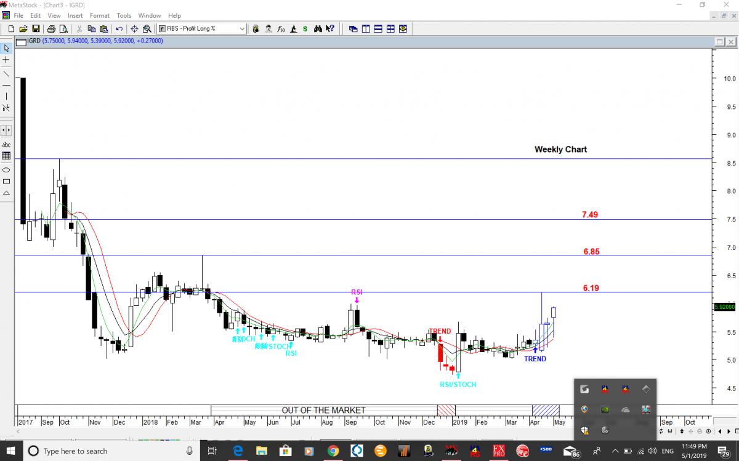Click the Print icon in toolbar
The height and width of the screenshot is (461, 739).
(51, 29)
